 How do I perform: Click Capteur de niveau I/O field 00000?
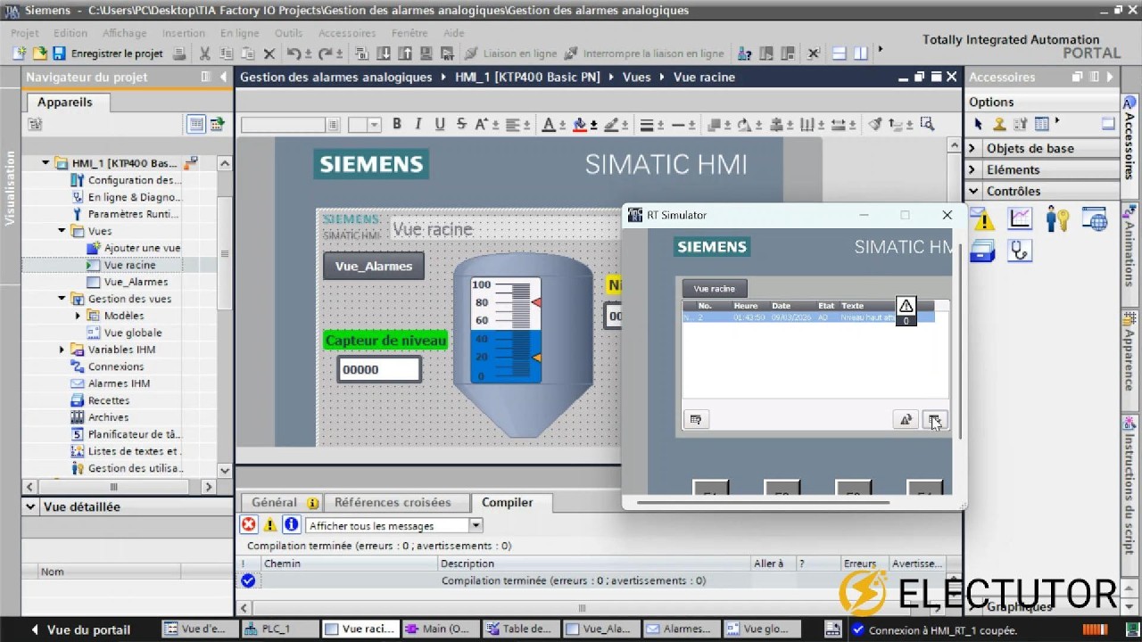379,369
